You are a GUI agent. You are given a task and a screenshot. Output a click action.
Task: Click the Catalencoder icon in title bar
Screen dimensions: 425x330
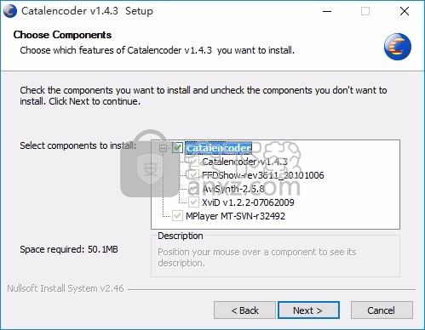[x=10, y=11]
